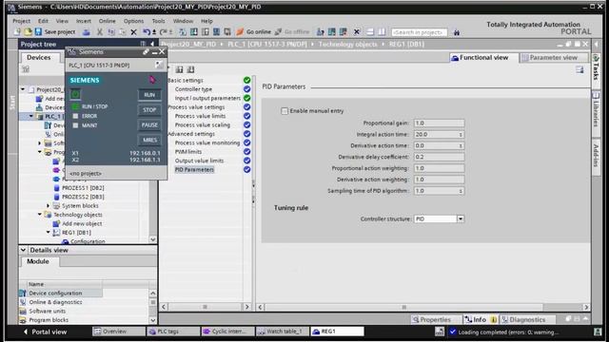
Task: Select the Devices tab in the project tree
Action: 39,57
